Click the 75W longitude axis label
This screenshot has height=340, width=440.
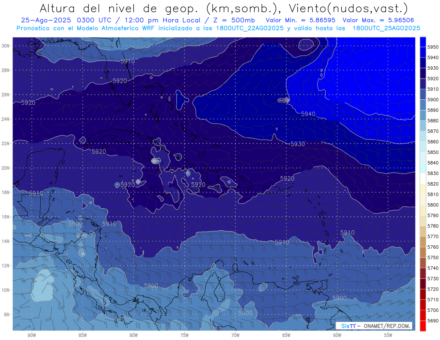(x=184, y=335)
